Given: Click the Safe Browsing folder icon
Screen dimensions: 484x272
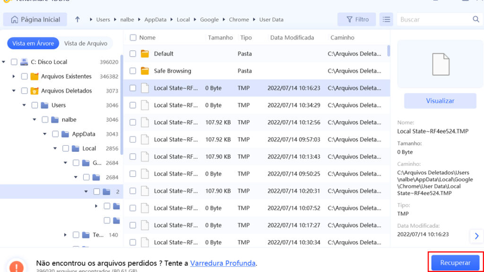Looking at the screenshot, I should point(145,71).
